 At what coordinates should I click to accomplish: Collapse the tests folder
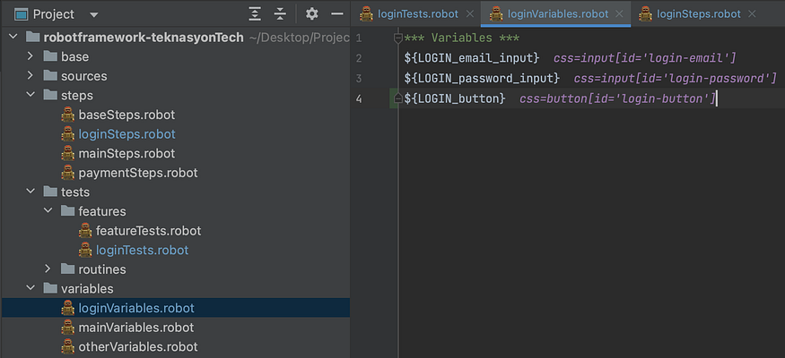[31, 192]
